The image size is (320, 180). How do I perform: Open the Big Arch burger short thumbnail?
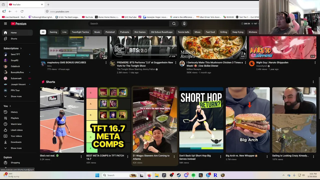248,120
